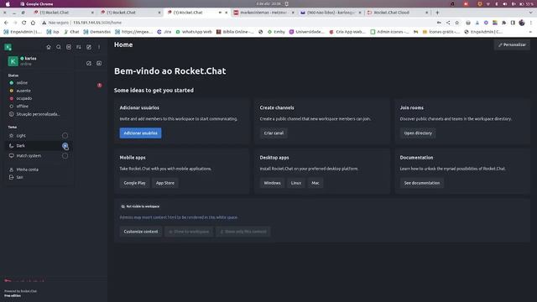Switch to the first Rocket.Chat browser tab
The width and height of the screenshot is (537, 302).
click(x=64, y=13)
